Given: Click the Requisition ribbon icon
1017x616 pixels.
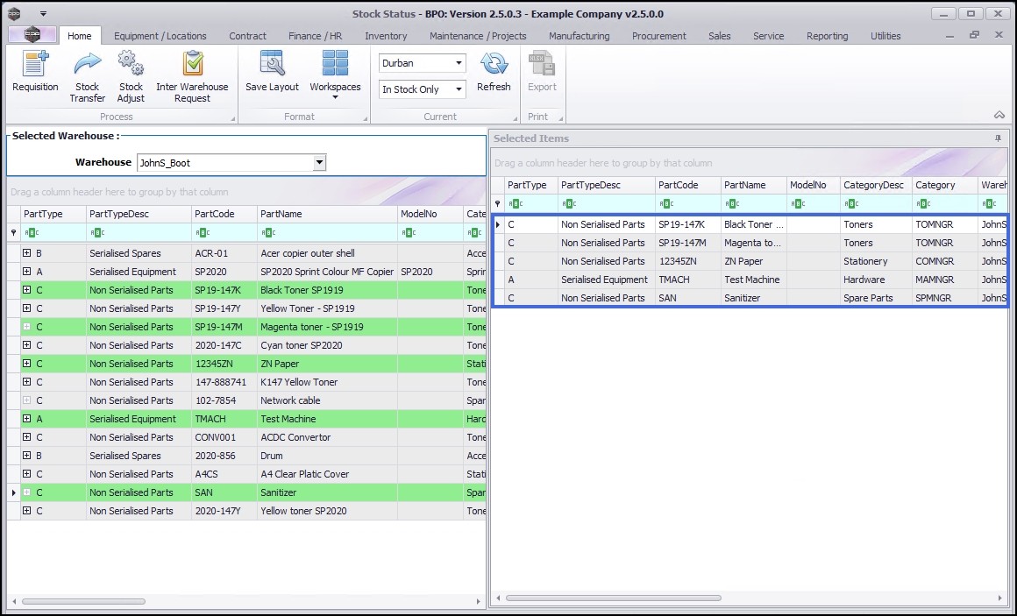Looking at the screenshot, I should point(35,65).
